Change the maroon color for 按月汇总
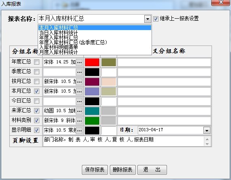This screenshot has height=180, width=231. point(92,82)
